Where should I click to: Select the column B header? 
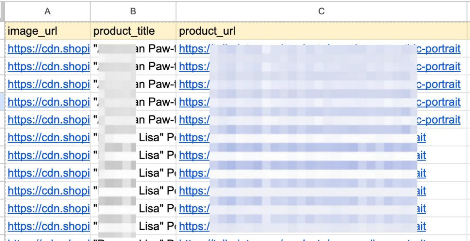[x=133, y=11]
